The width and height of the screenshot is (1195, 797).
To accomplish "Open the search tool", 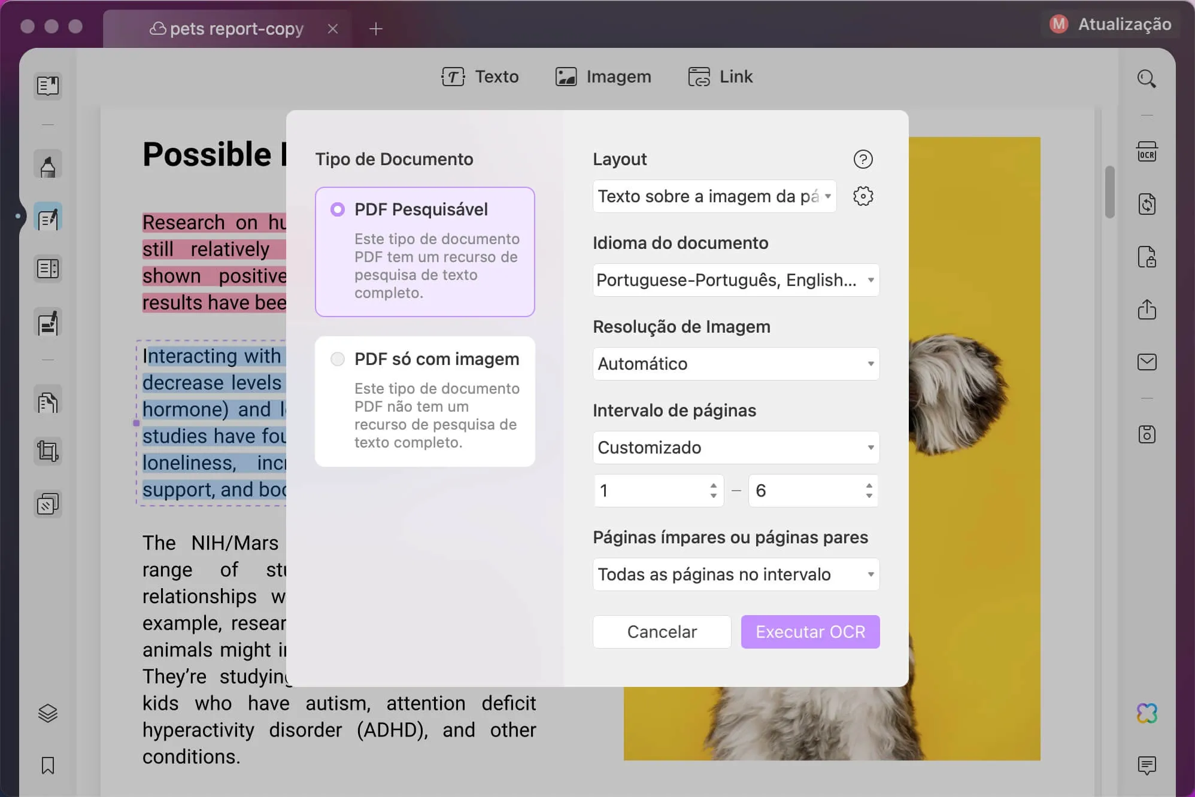I will [x=1147, y=78].
